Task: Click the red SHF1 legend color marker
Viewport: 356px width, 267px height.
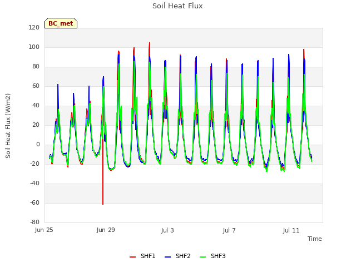Action: coord(132,257)
